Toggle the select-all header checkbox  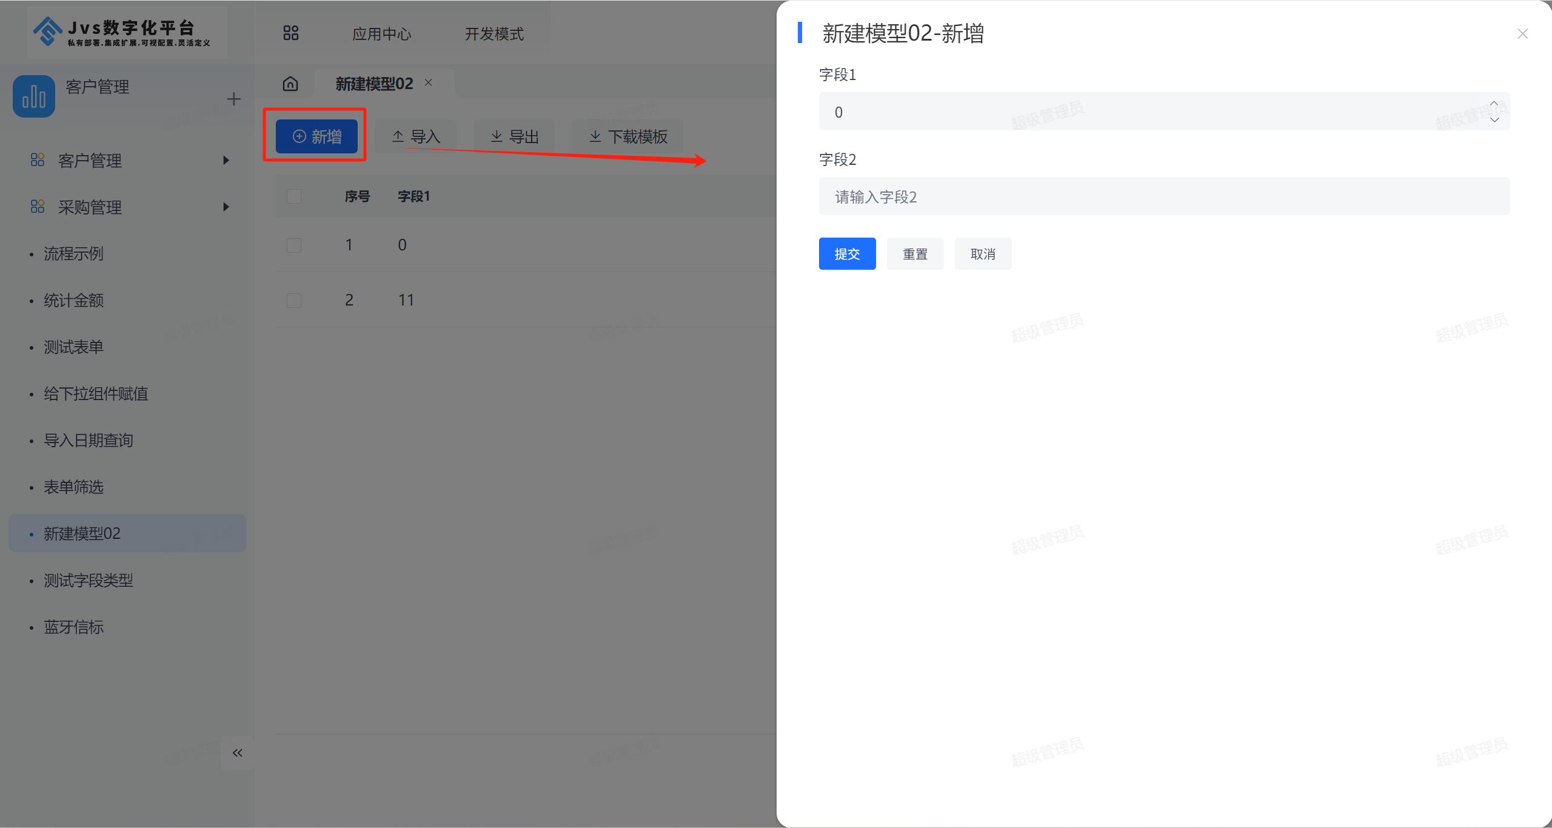pyautogui.click(x=294, y=196)
